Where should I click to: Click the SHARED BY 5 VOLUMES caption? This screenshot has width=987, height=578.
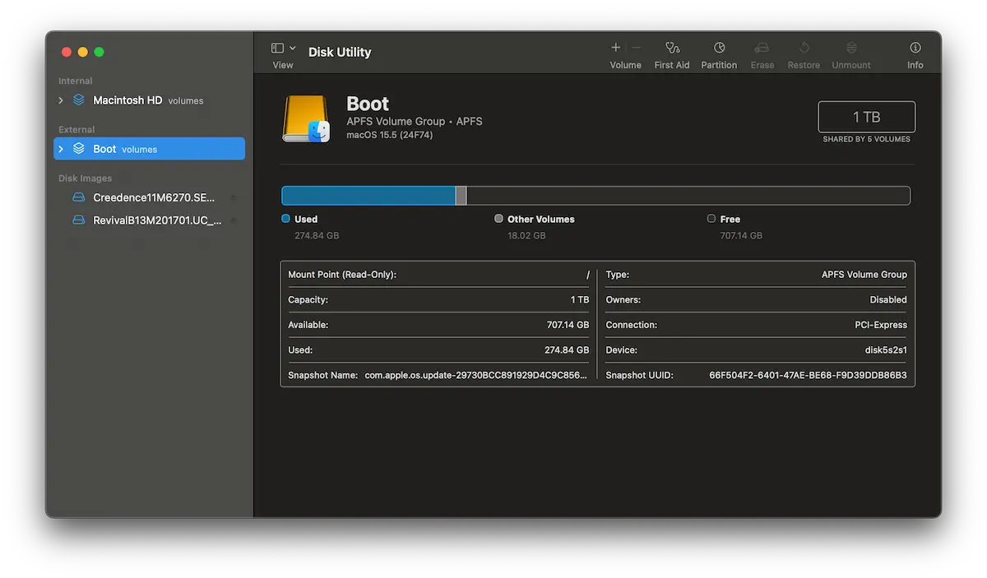pos(867,139)
